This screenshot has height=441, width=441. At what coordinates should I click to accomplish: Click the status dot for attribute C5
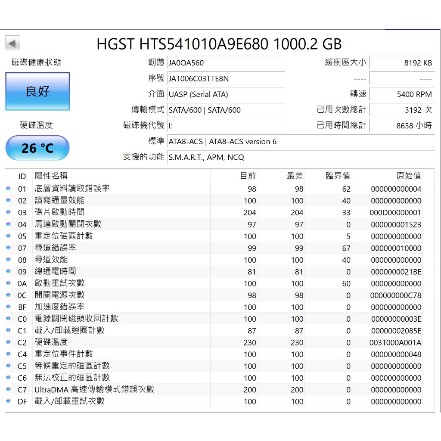click(9, 366)
